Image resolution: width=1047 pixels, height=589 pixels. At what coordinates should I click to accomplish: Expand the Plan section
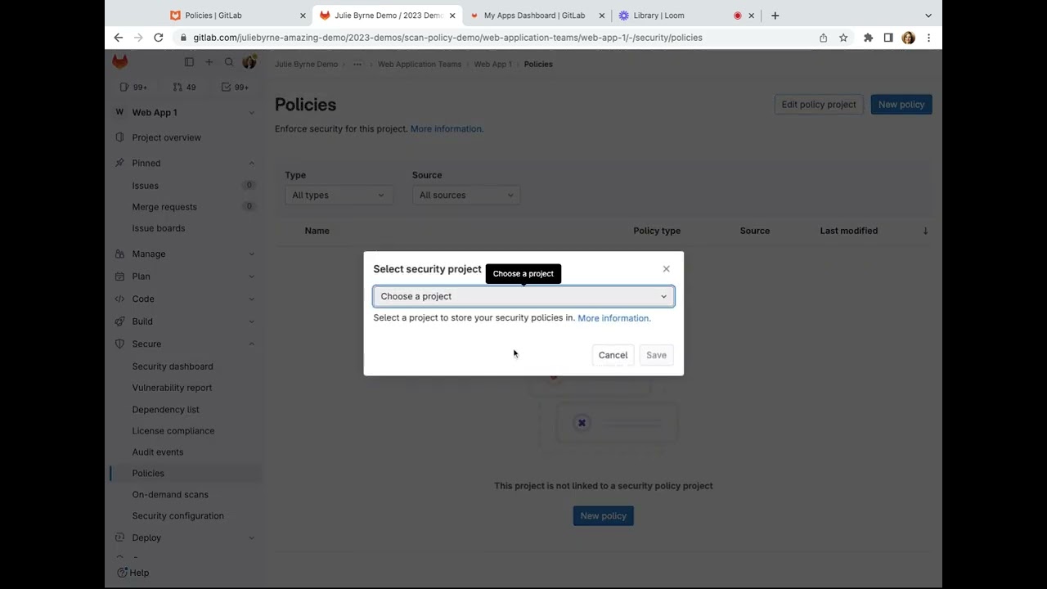point(186,277)
